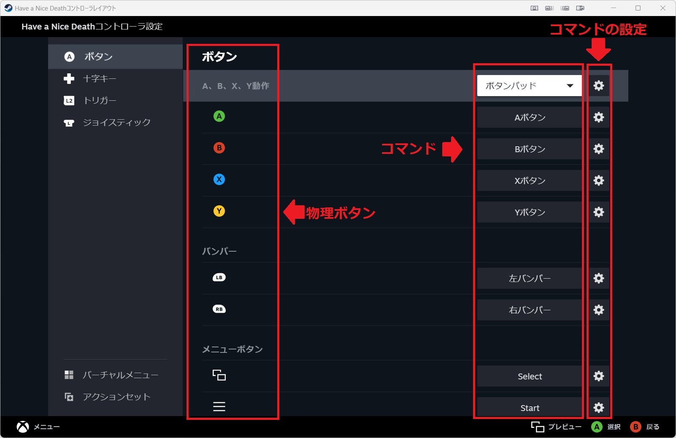Click the Steam logo in title bar
Screen dimensions: 676x438
tap(8, 8)
